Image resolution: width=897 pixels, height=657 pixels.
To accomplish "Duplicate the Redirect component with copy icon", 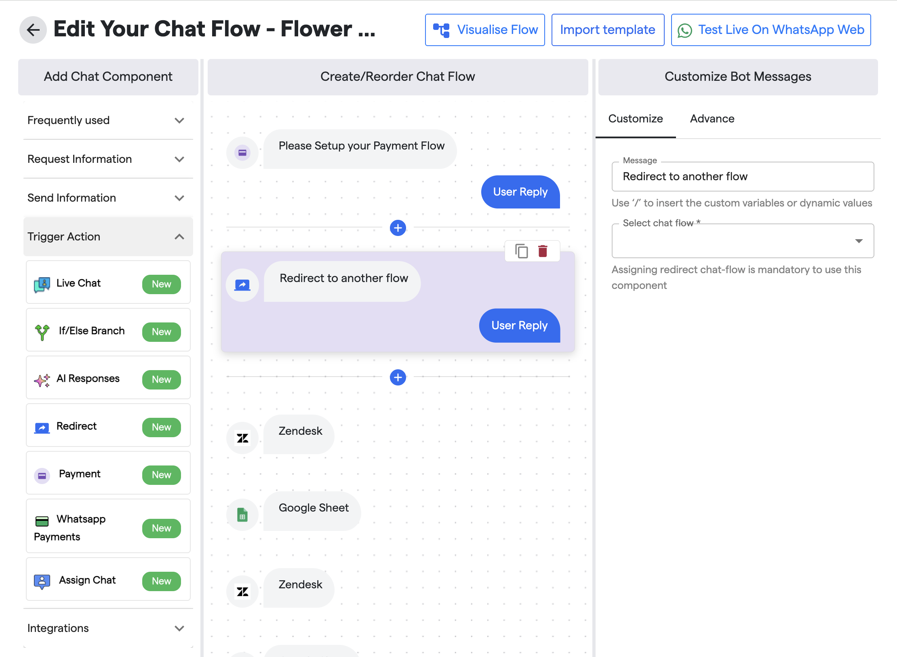I will [521, 251].
